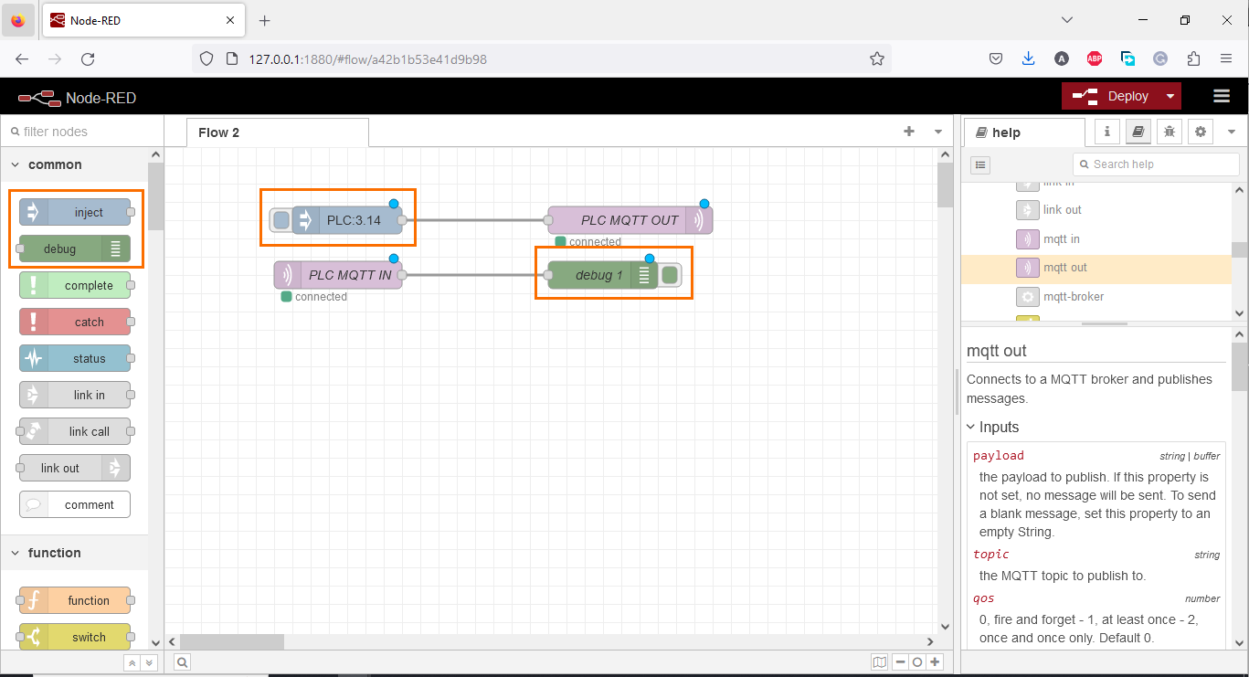Select the inject node in the palette

pyautogui.click(x=75, y=212)
